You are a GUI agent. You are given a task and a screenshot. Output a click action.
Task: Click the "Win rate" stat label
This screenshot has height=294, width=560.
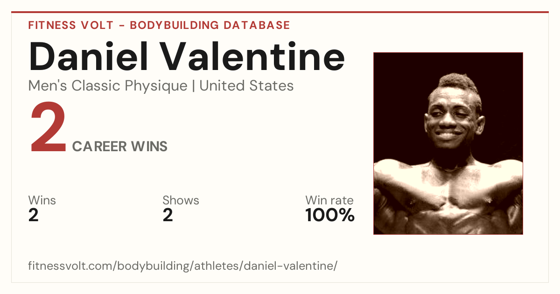coord(329,200)
